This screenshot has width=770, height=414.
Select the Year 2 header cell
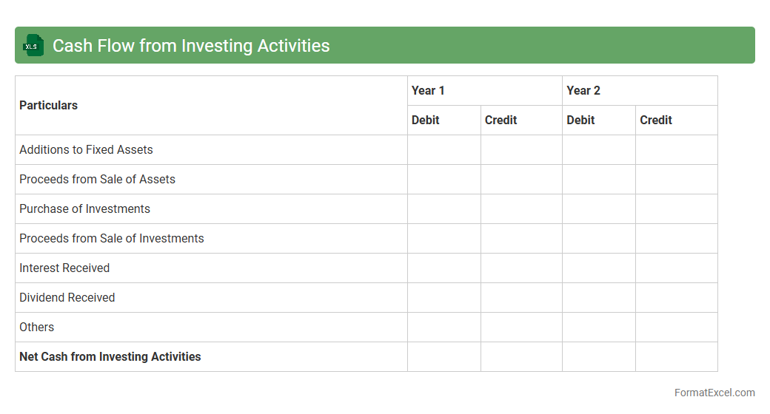pos(583,91)
